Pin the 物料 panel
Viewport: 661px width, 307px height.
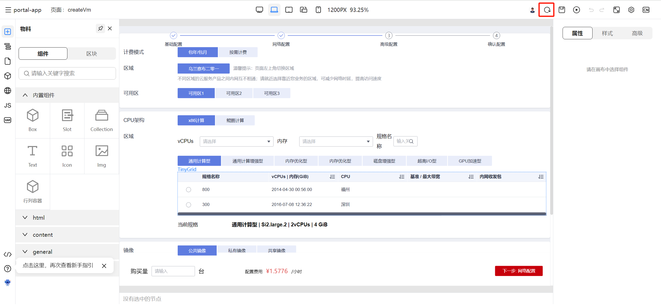tap(100, 28)
